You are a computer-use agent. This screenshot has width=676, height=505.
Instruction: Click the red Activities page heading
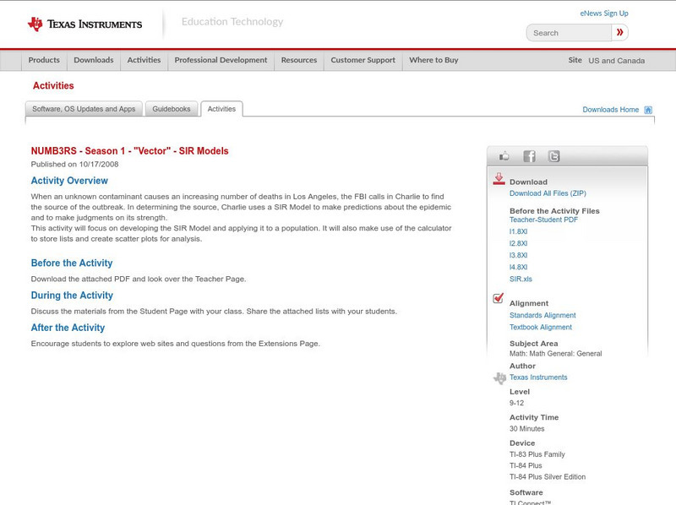tap(53, 86)
